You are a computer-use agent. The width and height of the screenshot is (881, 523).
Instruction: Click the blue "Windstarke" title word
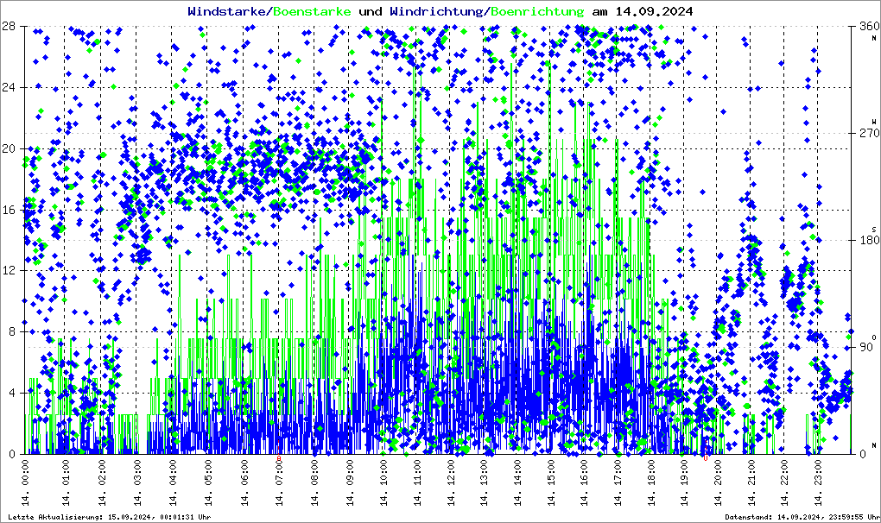(x=229, y=11)
